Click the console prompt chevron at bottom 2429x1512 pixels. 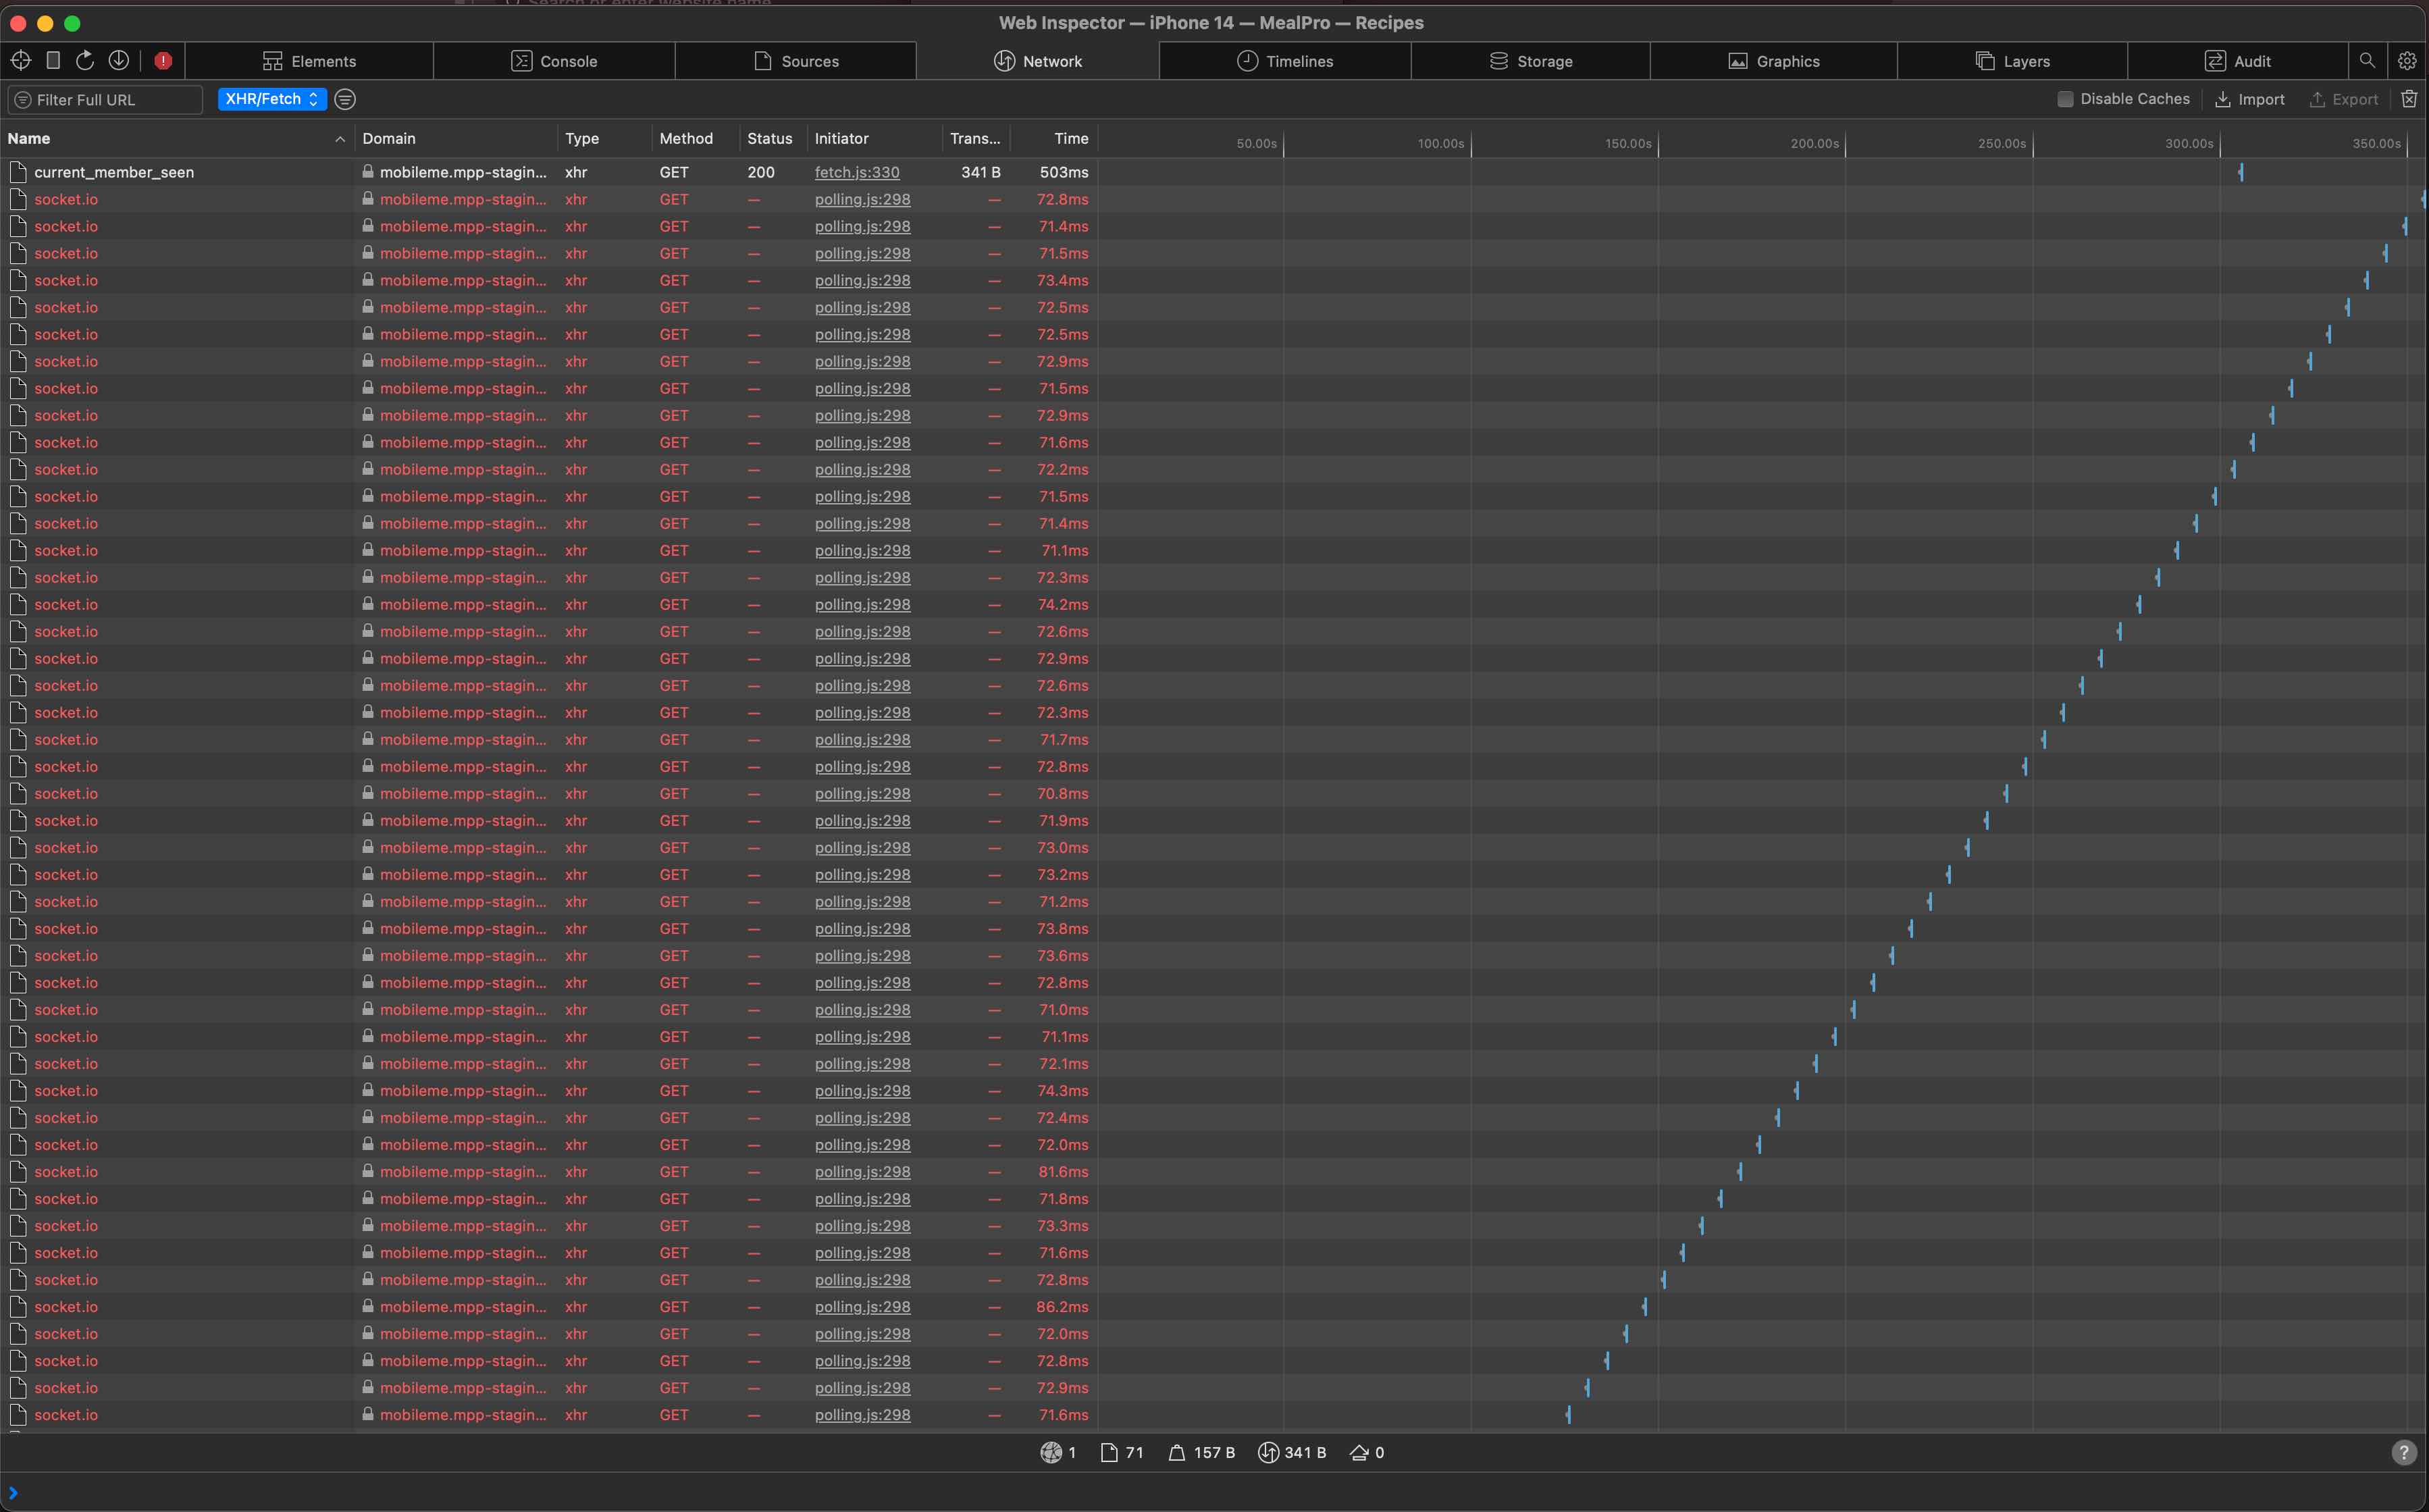pyautogui.click(x=13, y=1493)
